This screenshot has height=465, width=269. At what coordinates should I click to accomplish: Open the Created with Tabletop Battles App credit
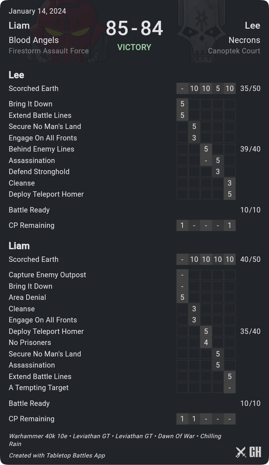57,455
